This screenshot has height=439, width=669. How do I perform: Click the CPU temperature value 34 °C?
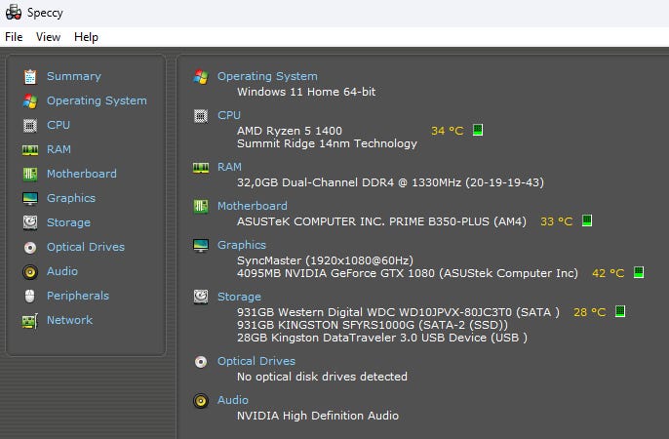point(447,131)
